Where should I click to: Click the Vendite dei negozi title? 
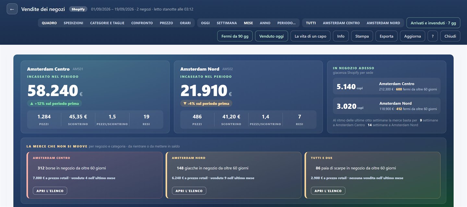coord(43,9)
